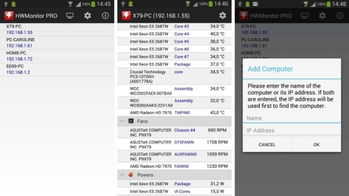Click OK in Add Computer dialog

[x=316, y=145]
